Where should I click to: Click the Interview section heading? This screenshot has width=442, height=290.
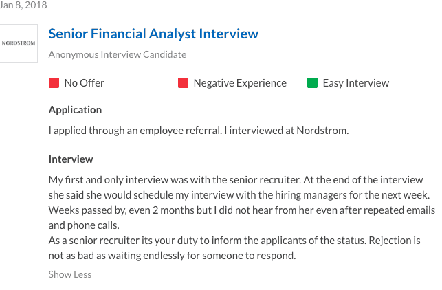click(x=71, y=159)
